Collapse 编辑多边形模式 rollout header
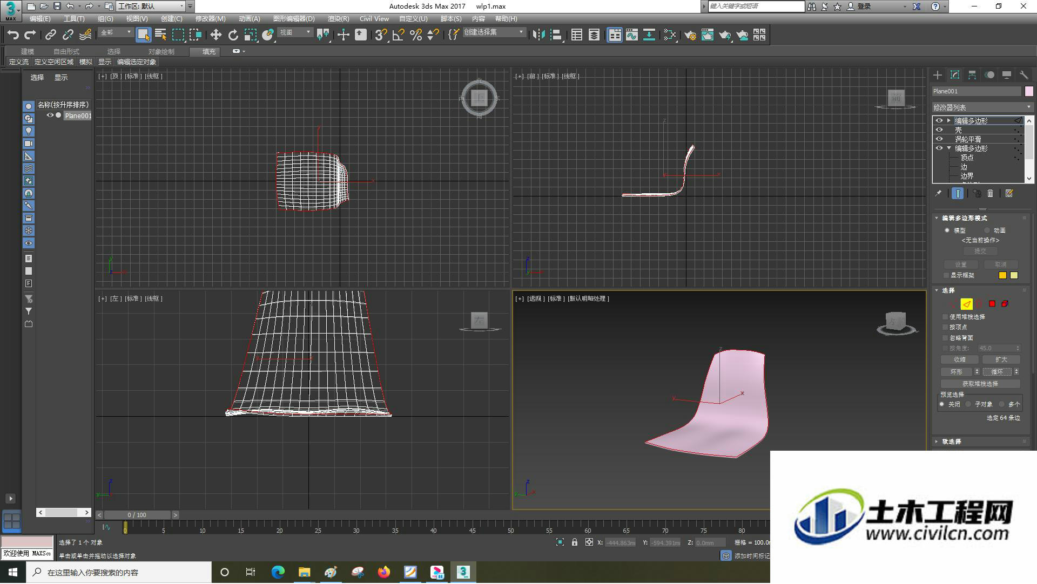Image resolution: width=1037 pixels, height=584 pixels. (x=982, y=218)
